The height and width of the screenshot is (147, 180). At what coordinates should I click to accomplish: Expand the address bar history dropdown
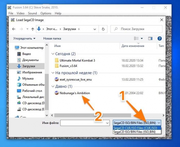pos(94,29)
